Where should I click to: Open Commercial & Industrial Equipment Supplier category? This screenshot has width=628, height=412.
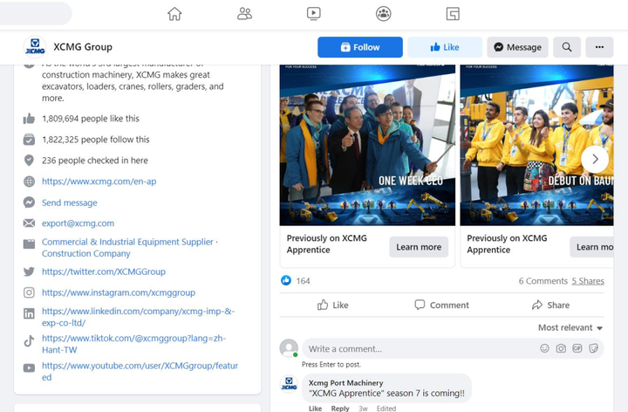127,242
